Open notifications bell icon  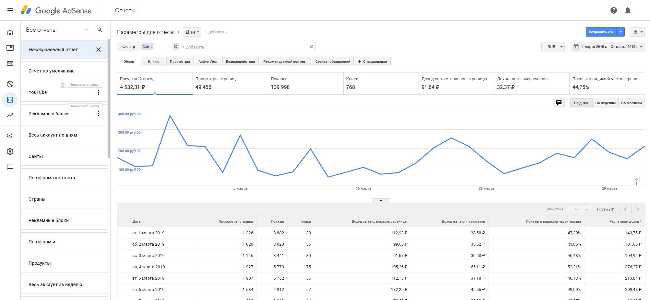pyautogui.click(x=628, y=10)
